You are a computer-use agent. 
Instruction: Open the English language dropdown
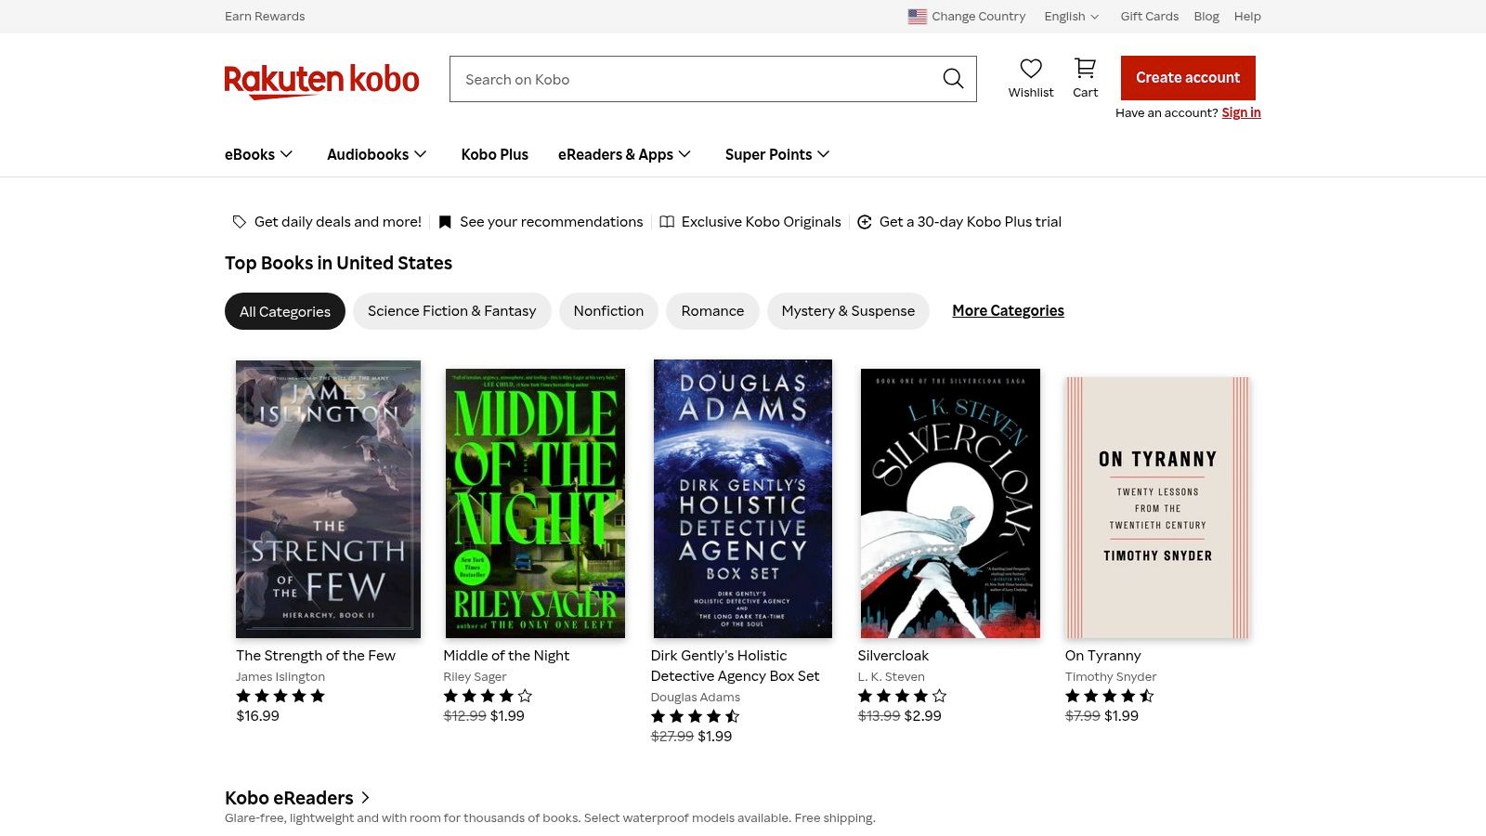click(x=1071, y=16)
